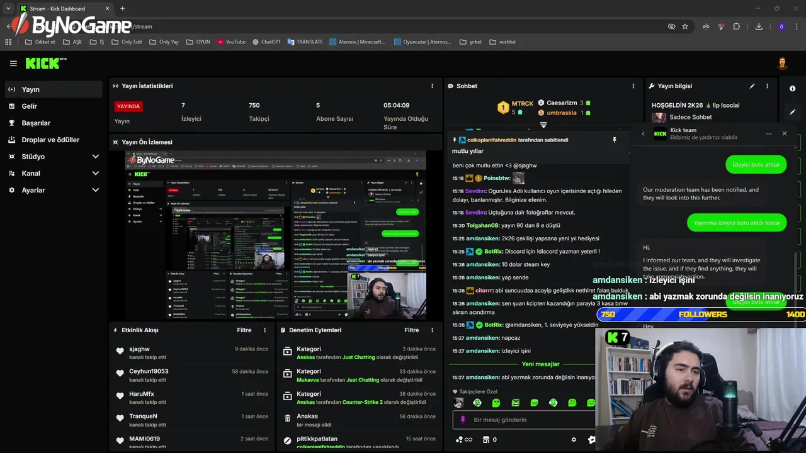Click username citorrr in chat
Viewport: 806px width, 453px height.
(484, 291)
